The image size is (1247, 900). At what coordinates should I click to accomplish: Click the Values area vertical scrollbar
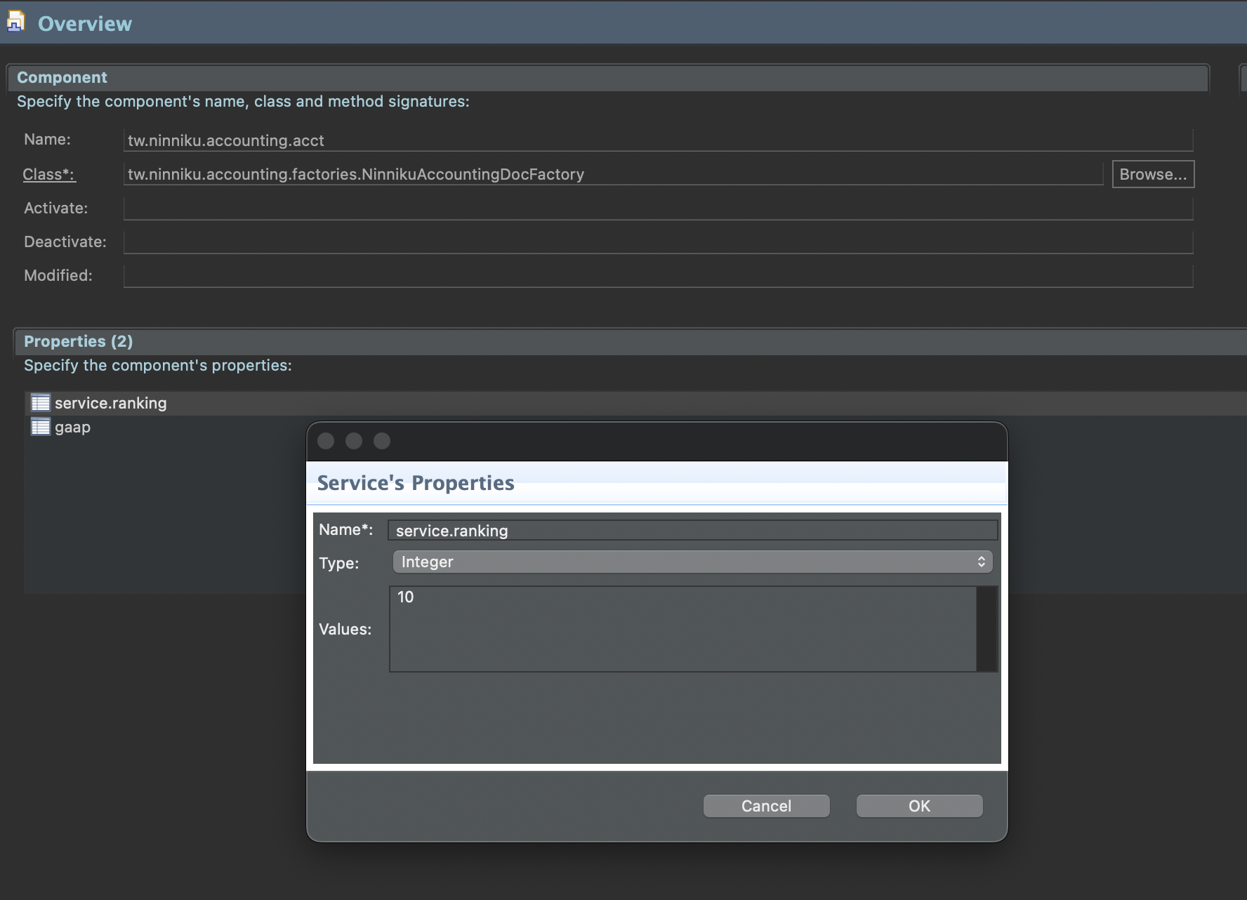coord(987,629)
